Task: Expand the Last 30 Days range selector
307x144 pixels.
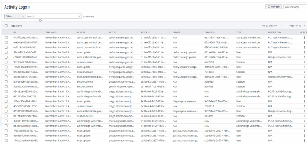Action: pos(295,7)
